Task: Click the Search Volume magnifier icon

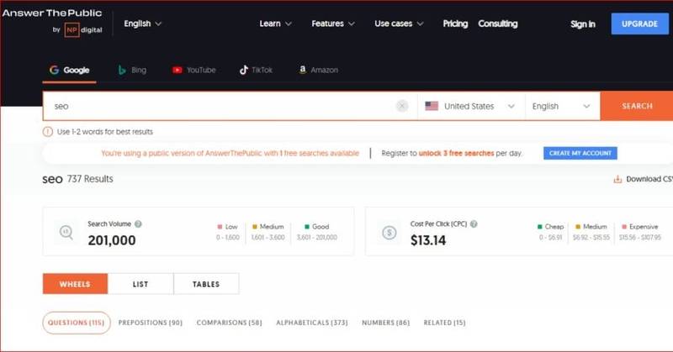Action: (66, 233)
